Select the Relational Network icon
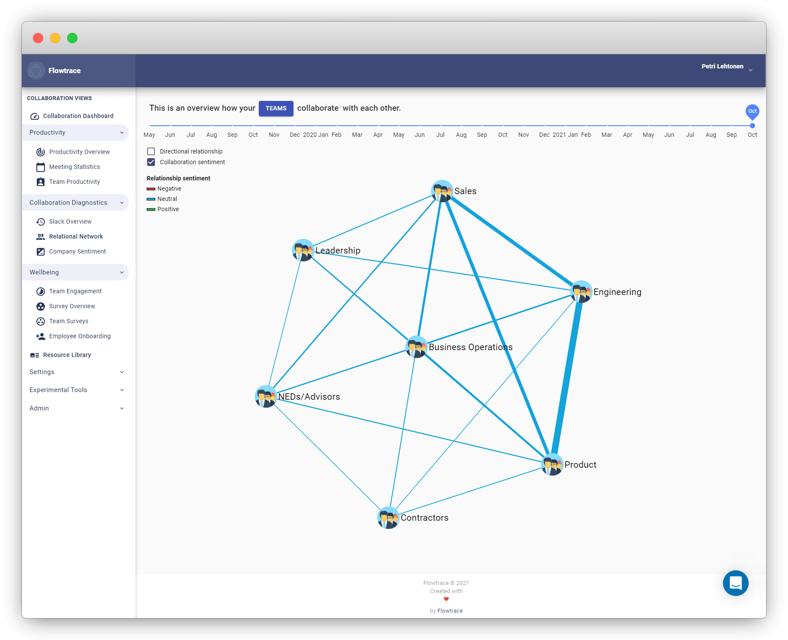This screenshot has width=788, height=640. [x=40, y=236]
